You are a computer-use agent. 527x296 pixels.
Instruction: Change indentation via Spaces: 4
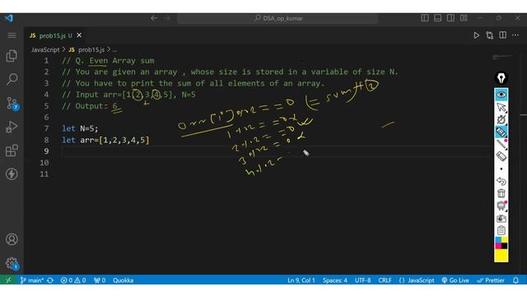(335, 280)
